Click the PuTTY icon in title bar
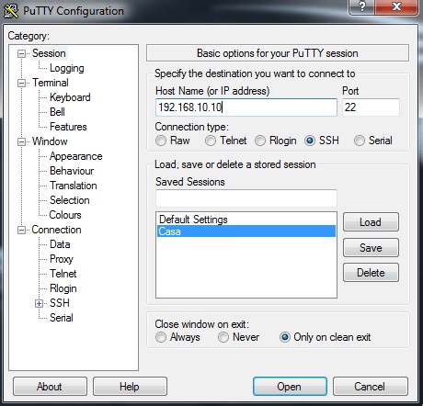 tap(11, 11)
